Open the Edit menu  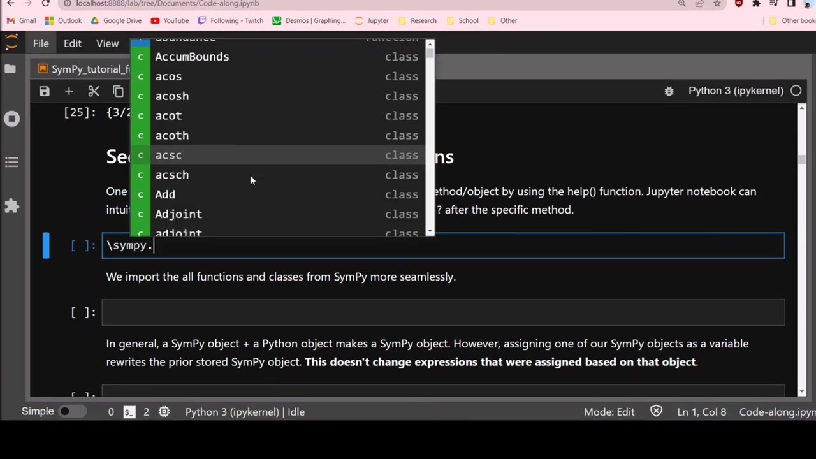pyautogui.click(x=72, y=43)
